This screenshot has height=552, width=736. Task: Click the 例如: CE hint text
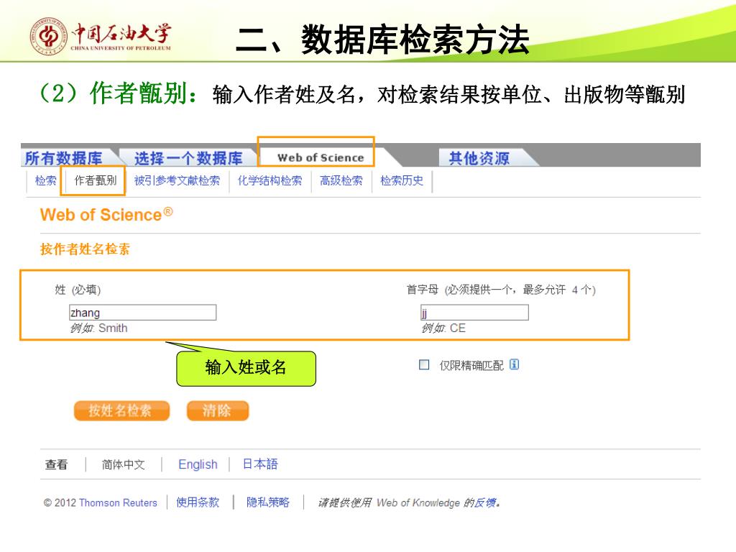pyautogui.click(x=443, y=328)
